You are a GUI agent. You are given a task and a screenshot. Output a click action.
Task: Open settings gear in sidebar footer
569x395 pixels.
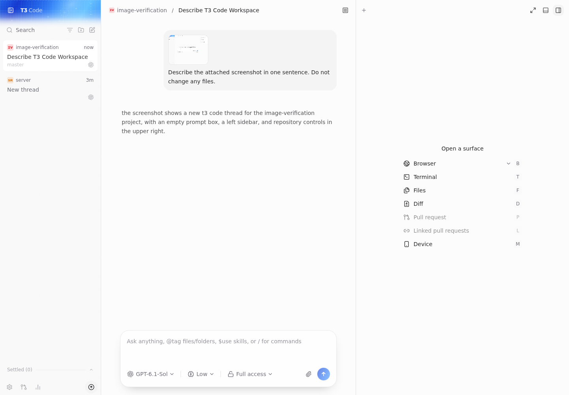point(9,387)
